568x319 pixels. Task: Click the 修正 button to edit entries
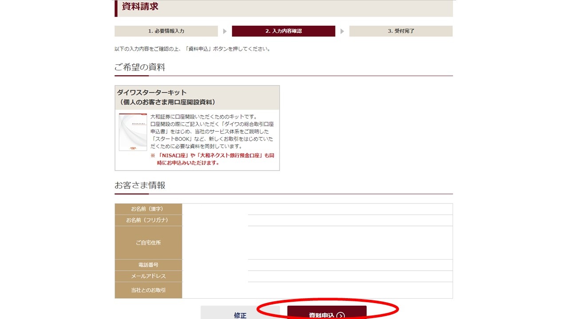(240, 312)
